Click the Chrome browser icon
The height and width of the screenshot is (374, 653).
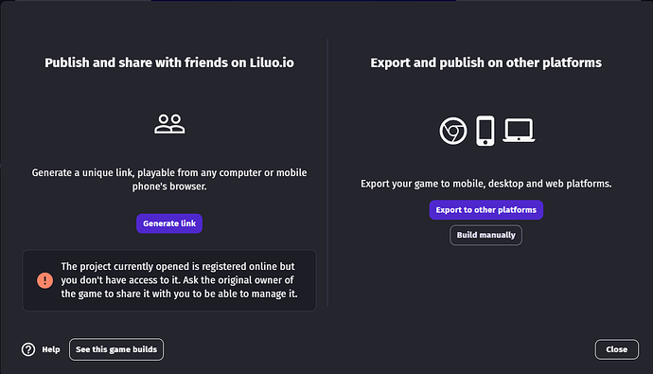click(x=453, y=131)
